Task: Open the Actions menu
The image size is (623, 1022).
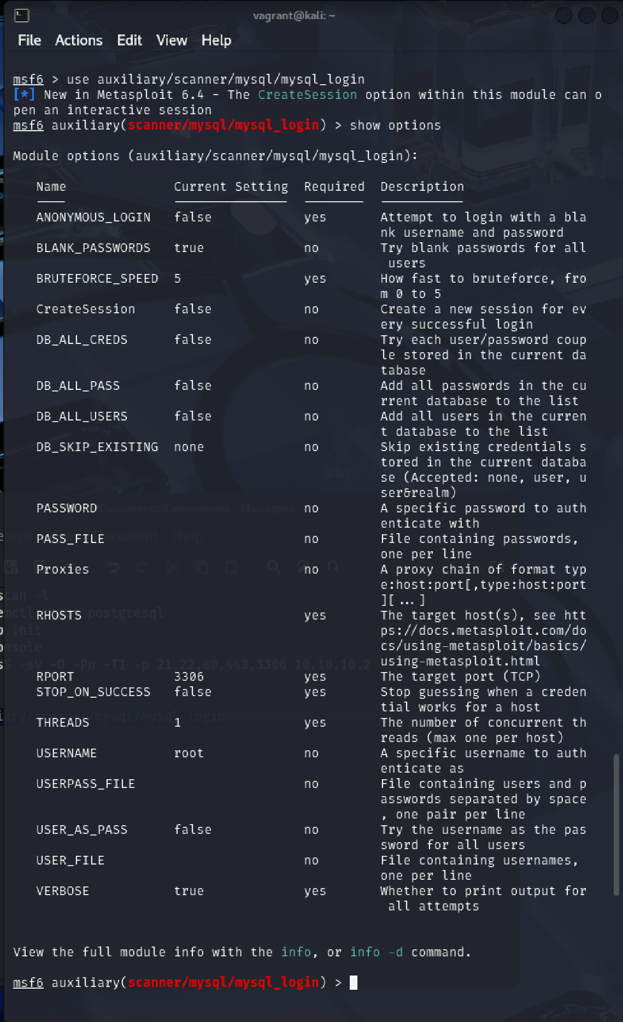Action: coord(79,40)
